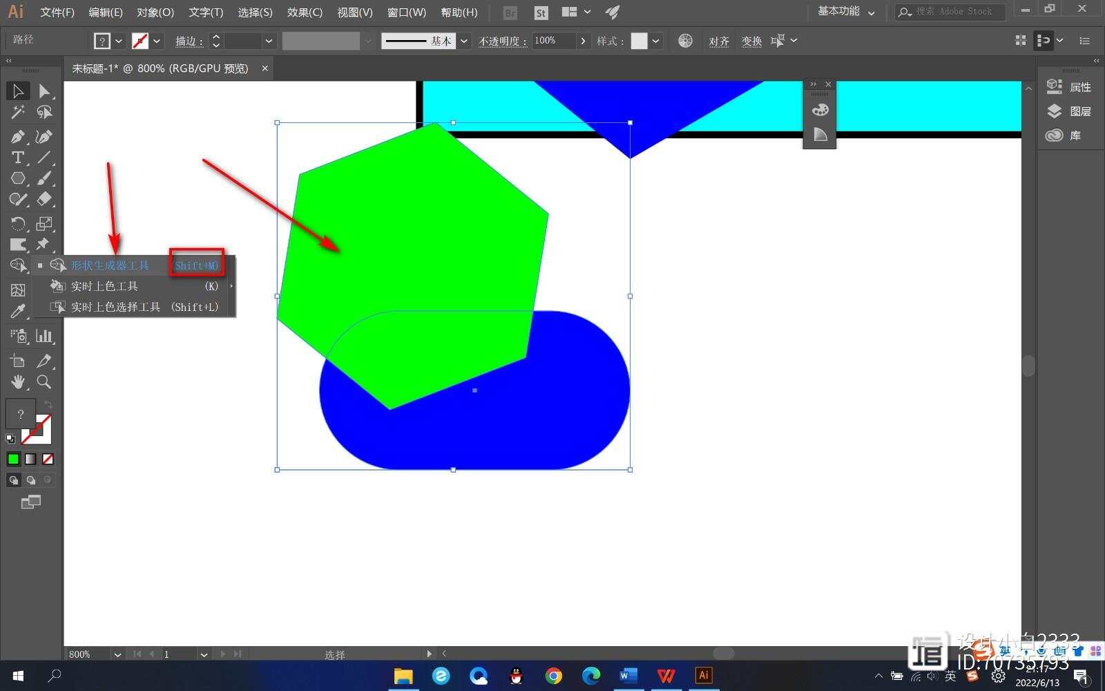Screen dimensions: 1105x691
Task: Open the Color Guide panel icon
Action: tap(820, 134)
